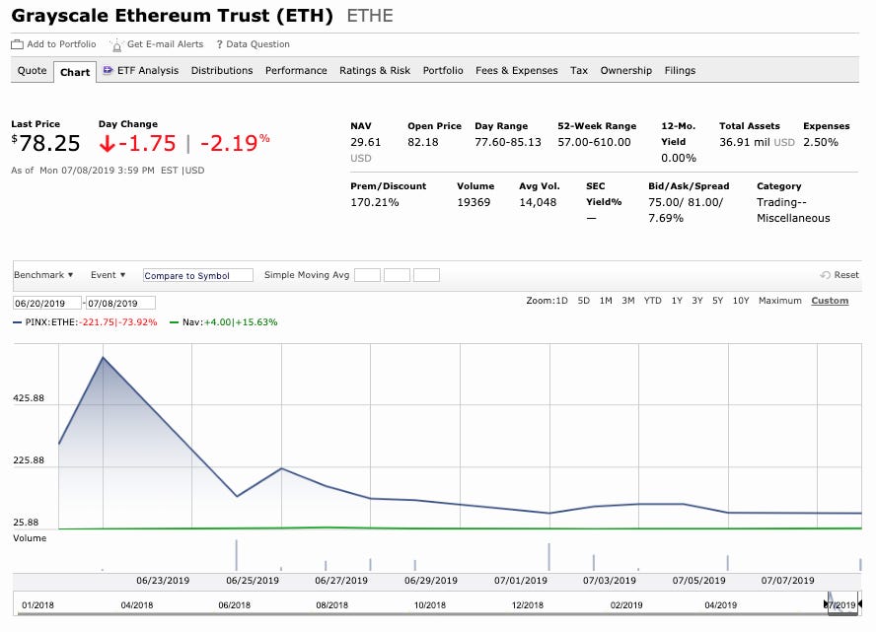Viewport: 876px width, 632px height.
Task: Click the Add to Portfolio link
Action: tap(61, 44)
